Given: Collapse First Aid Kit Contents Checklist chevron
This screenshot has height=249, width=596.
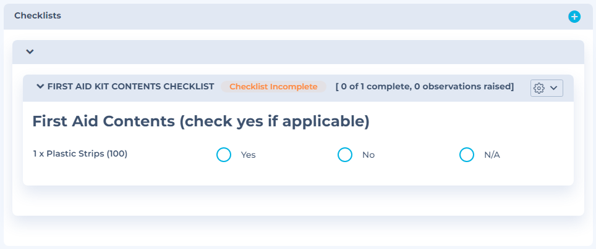Looking at the screenshot, I should click(40, 87).
